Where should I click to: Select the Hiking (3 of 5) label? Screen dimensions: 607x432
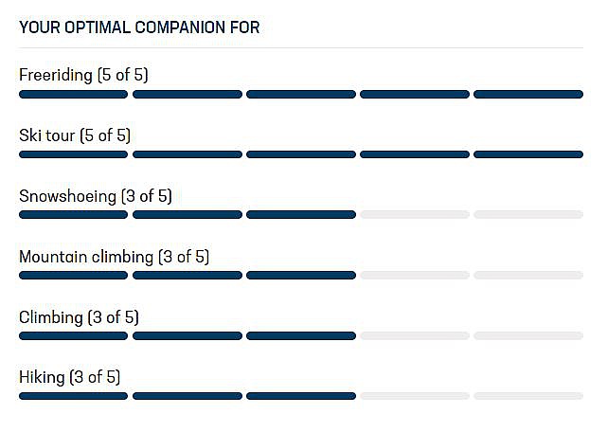69,377
